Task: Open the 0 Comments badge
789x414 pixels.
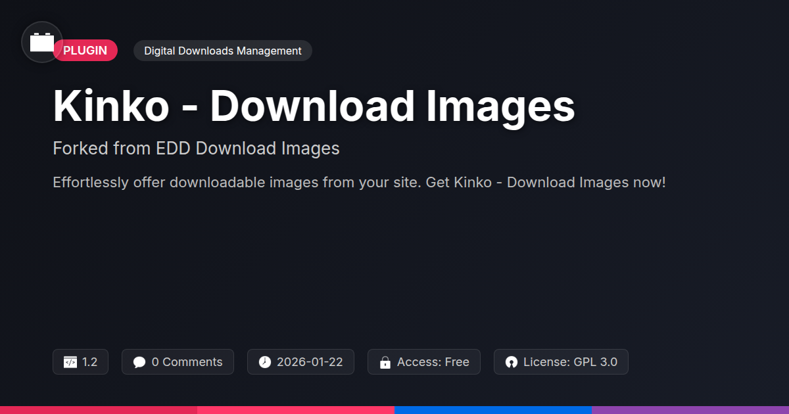Action: tap(178, 362)
